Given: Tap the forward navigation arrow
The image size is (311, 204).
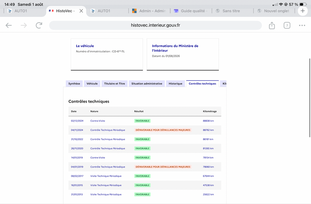Looking at the screenshot, I should 24,25.
